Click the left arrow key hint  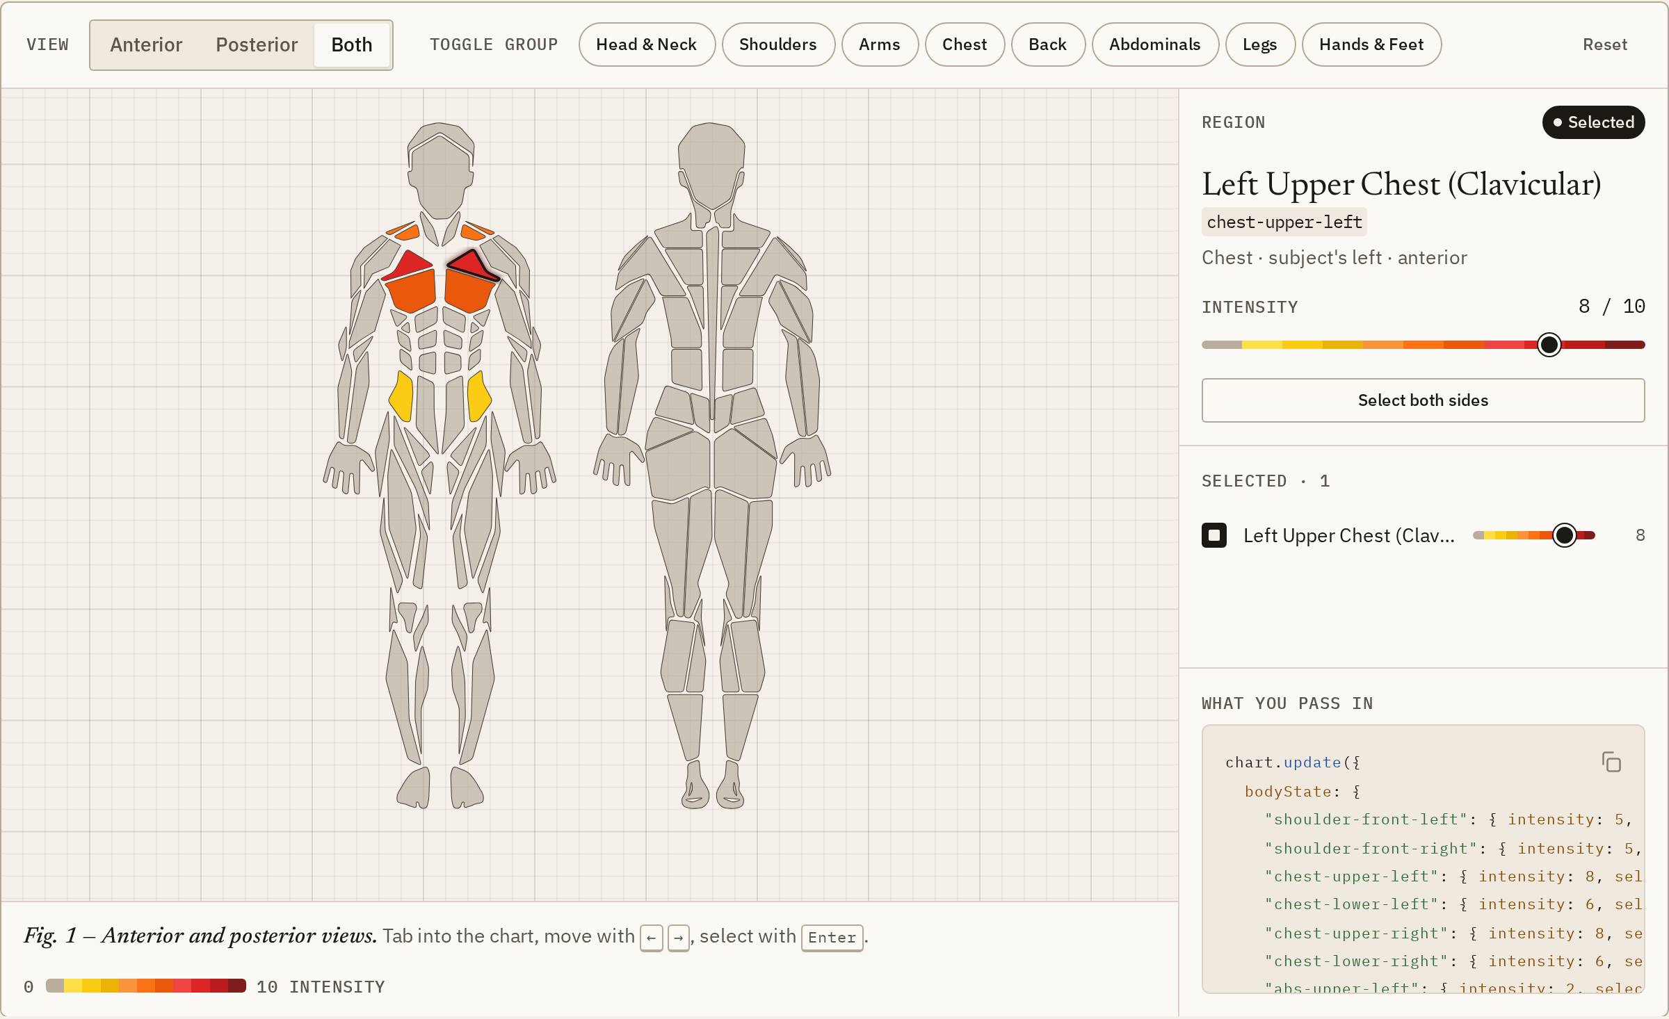point(652,938)
